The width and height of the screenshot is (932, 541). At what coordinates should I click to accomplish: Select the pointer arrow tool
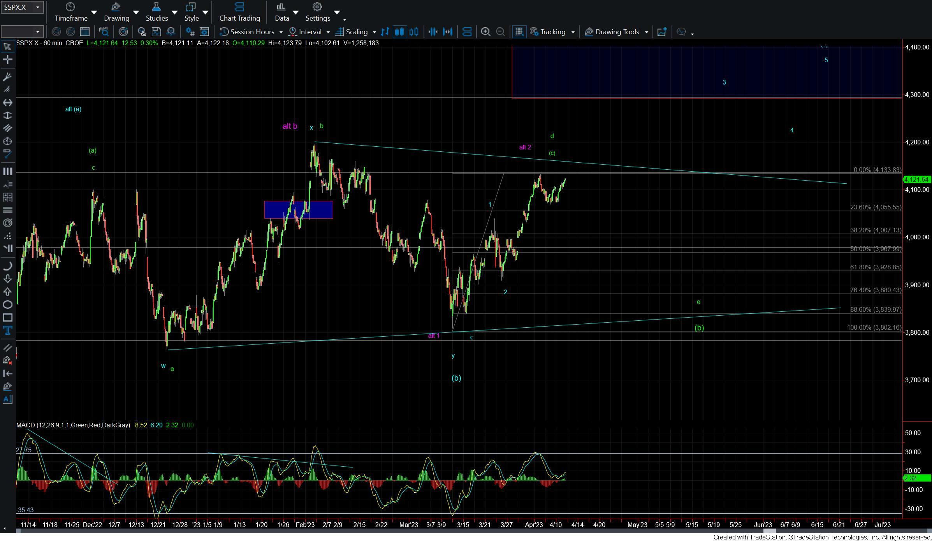[7, 47]
